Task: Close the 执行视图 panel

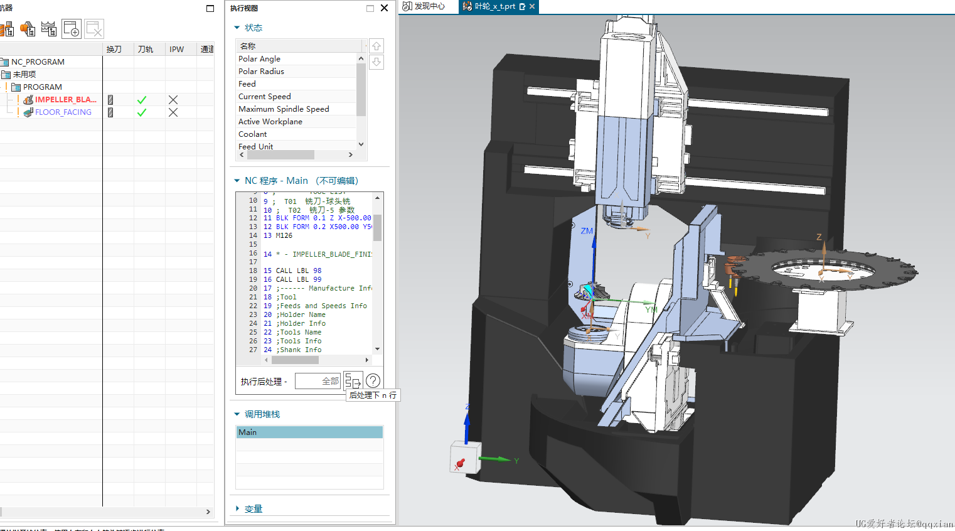Action: pos(385,8)
